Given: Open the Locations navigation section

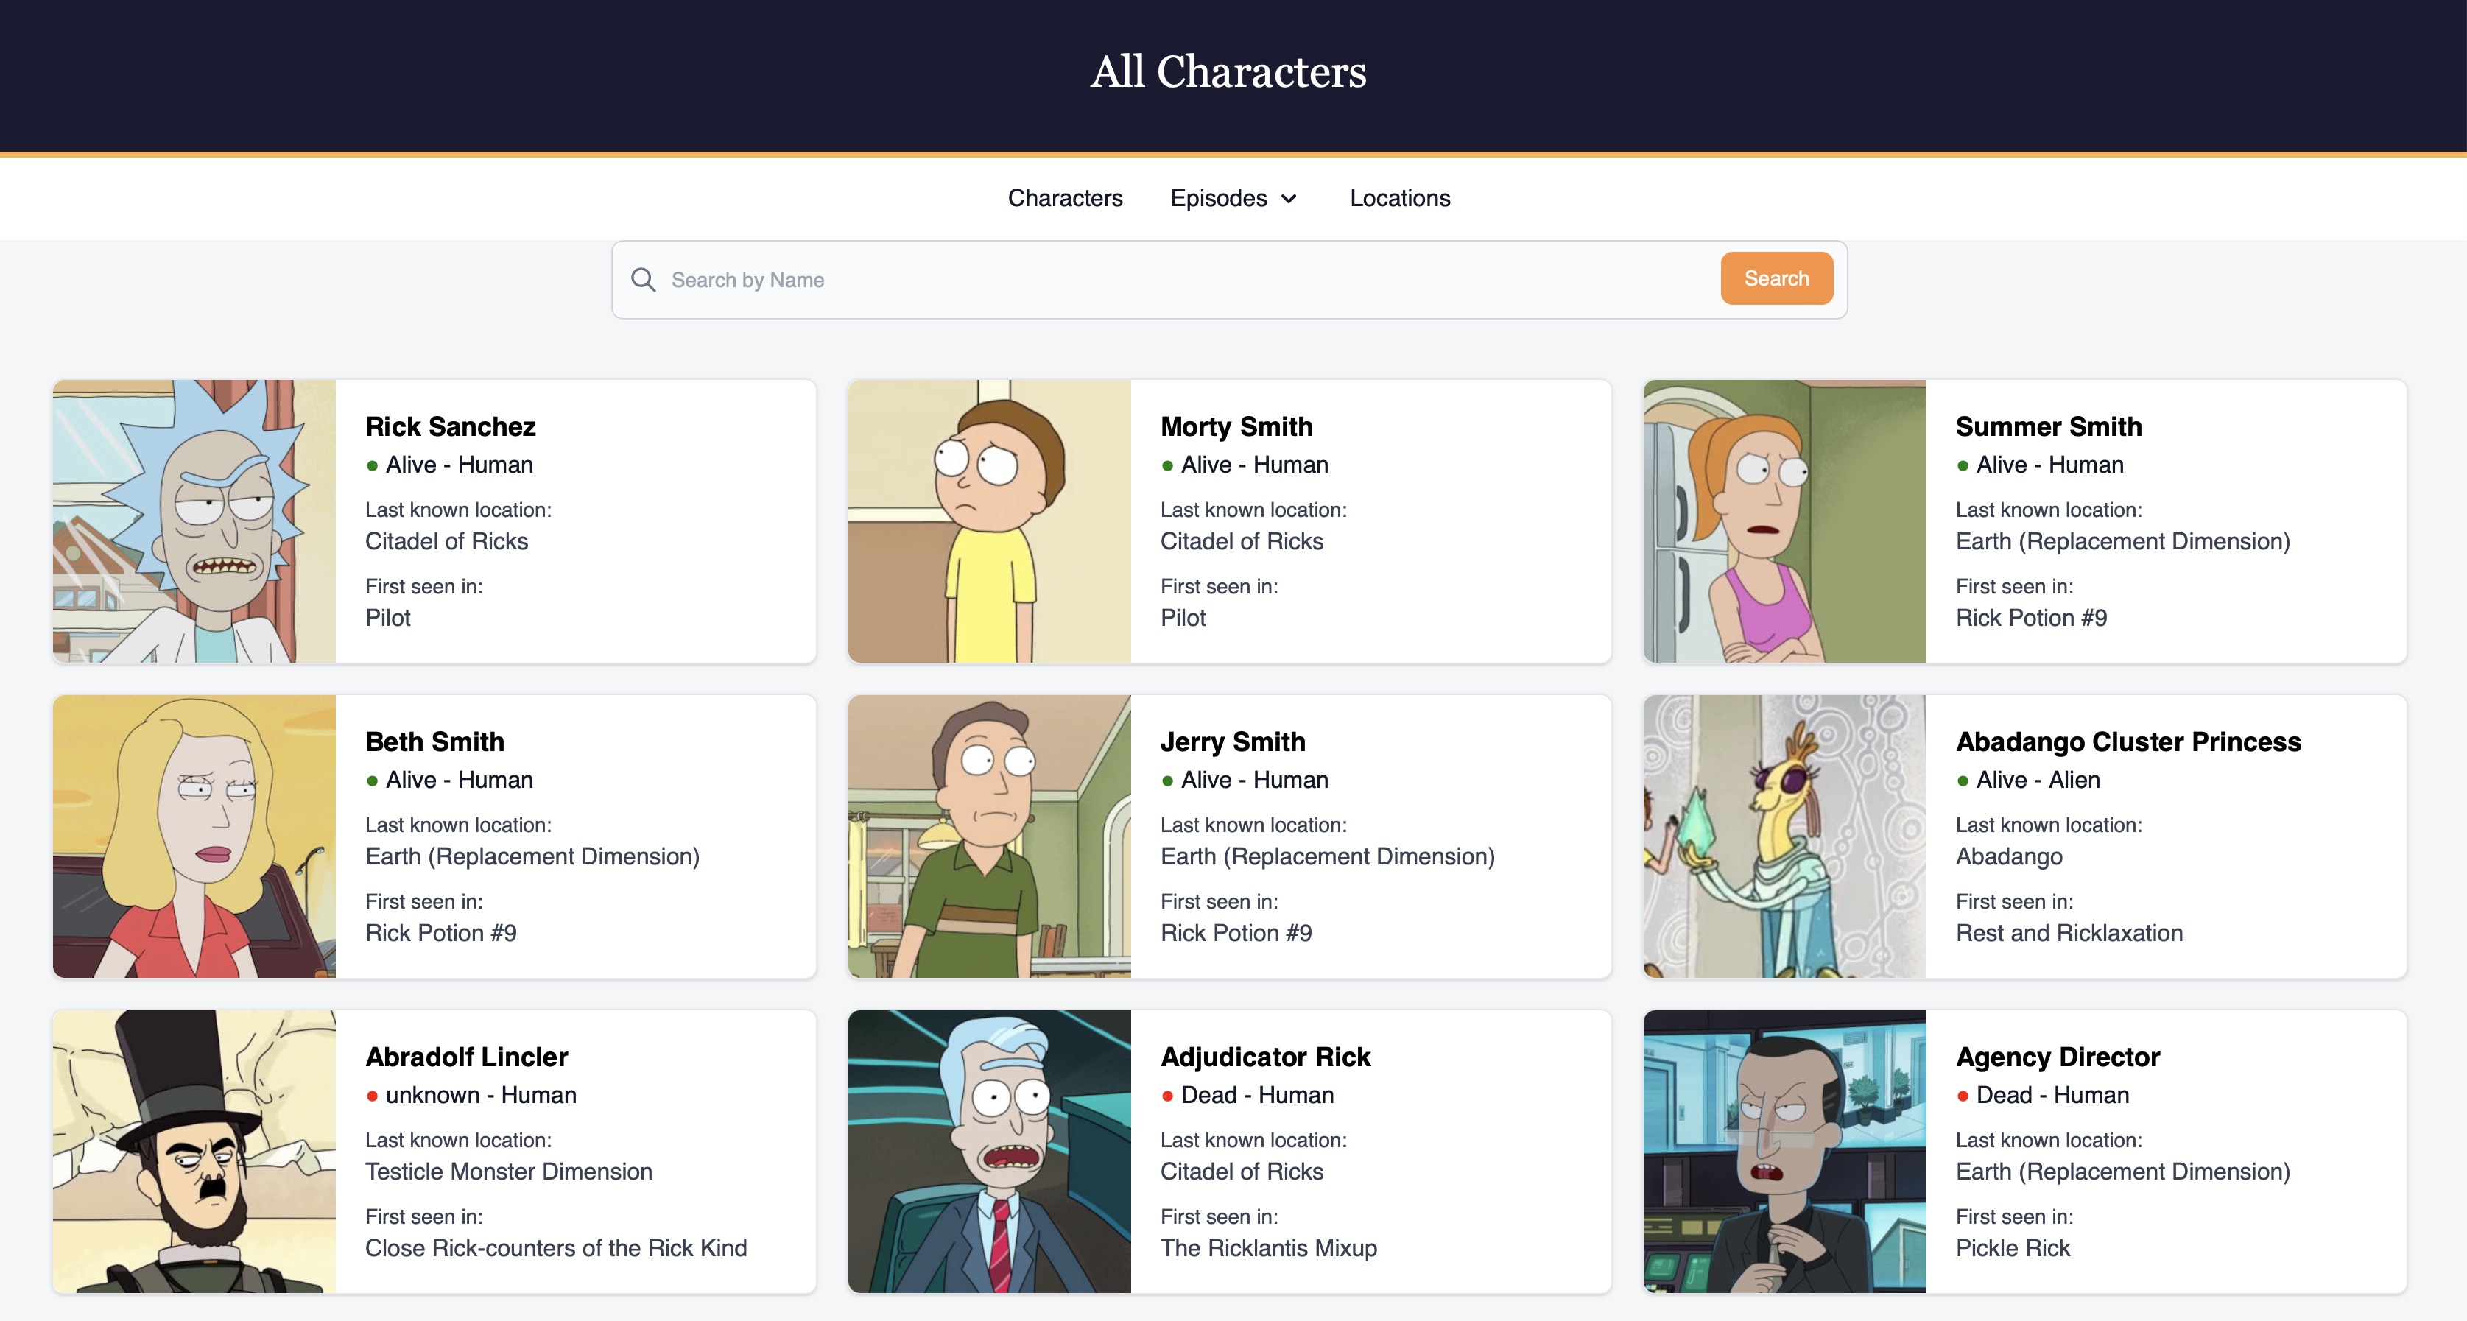Looking at the screenshot, I should (1399, 198).
